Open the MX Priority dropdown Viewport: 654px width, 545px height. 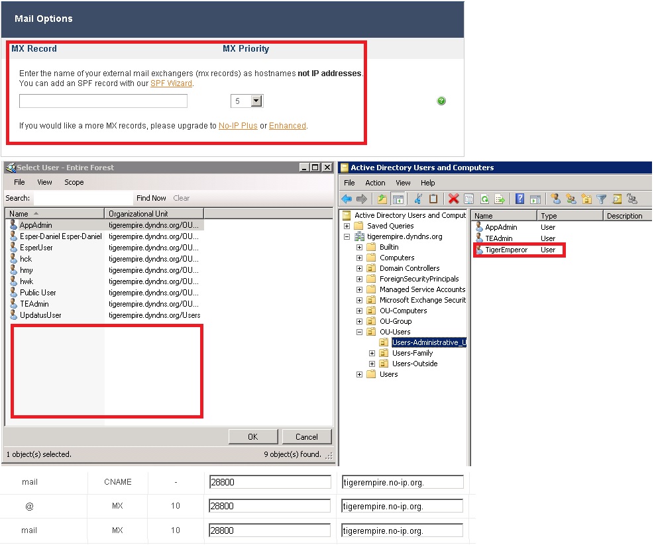(256, 101)
